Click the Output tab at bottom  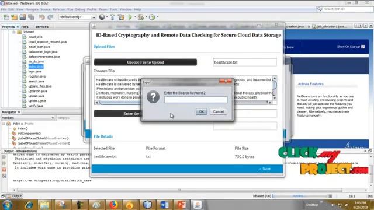coord(15,196)
